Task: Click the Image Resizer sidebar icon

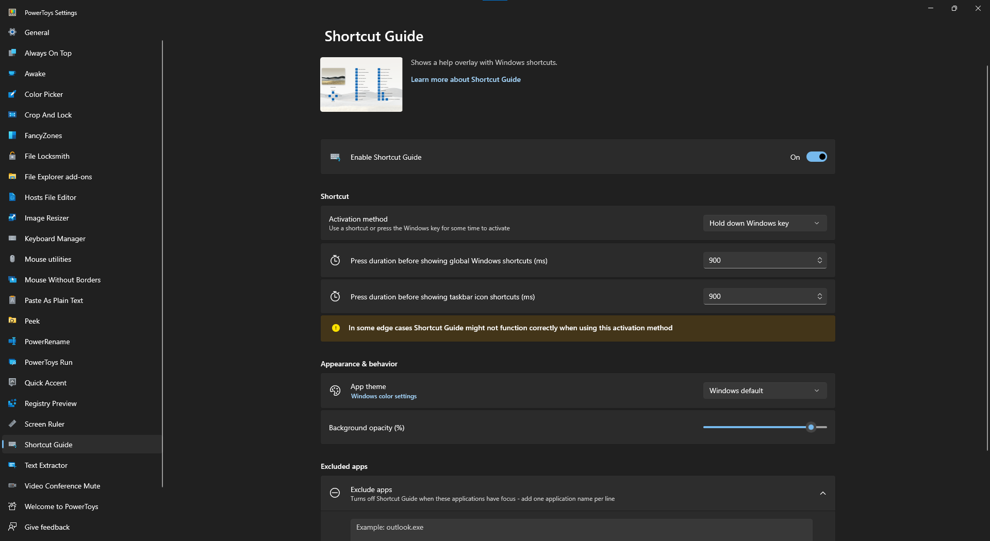Action: click(12, 218)
